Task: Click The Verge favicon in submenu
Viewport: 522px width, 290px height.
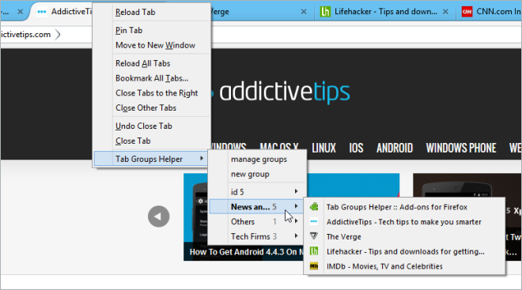Action: (314, 236)
